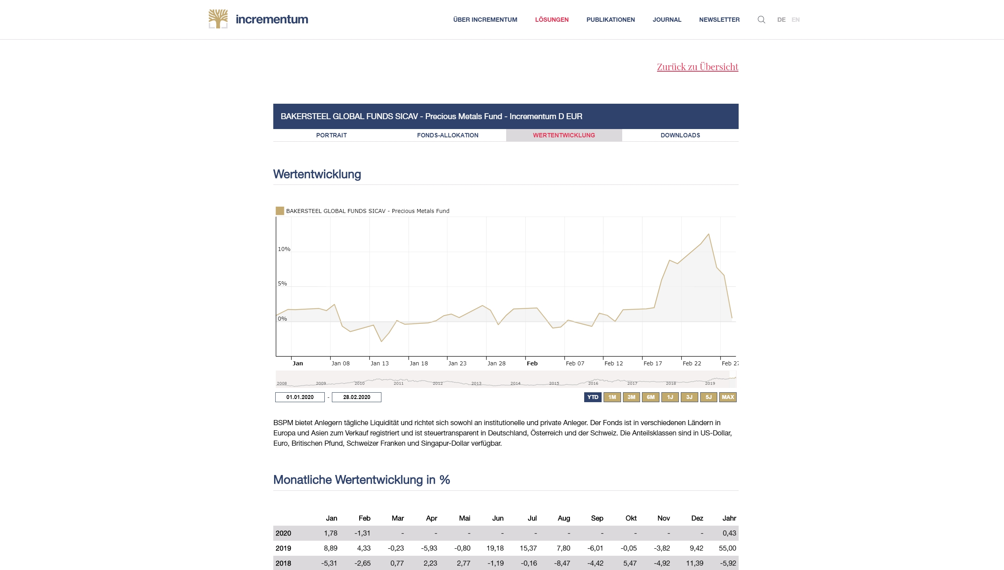Open the PUBLIKATIONEN menu
1004x570 pixels.
click(x=610, y=19)
